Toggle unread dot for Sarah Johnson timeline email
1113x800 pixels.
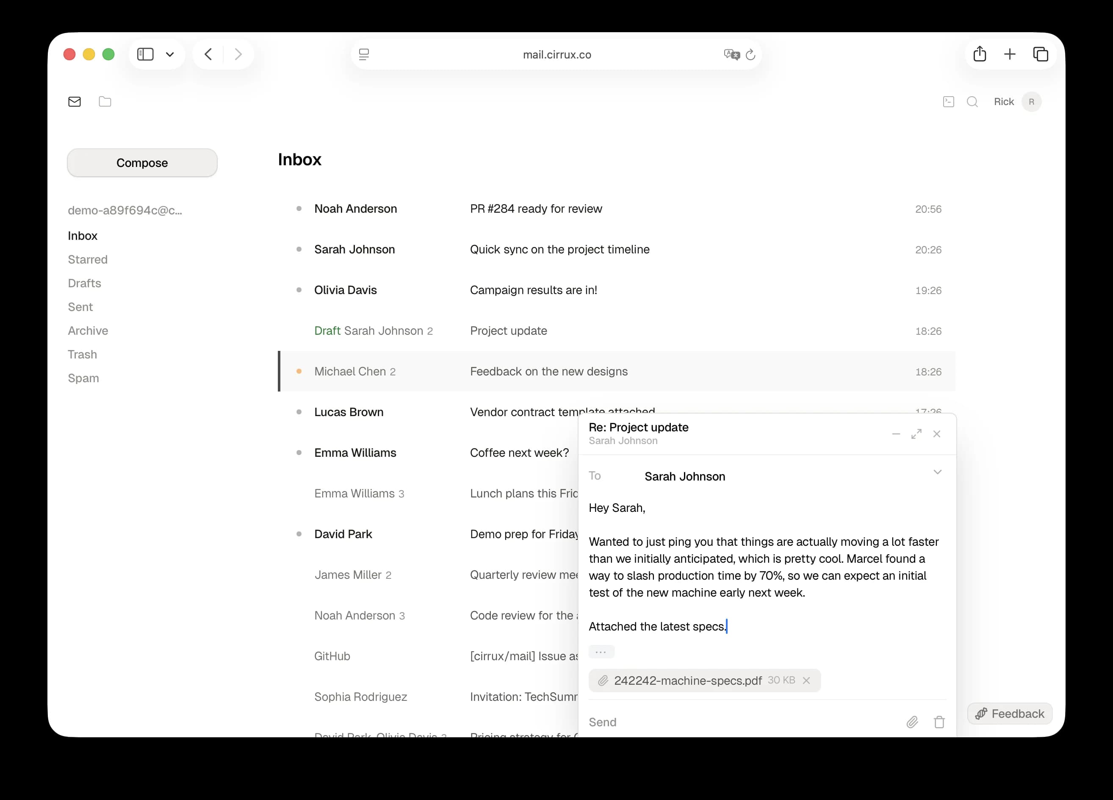tap(299, 250)
